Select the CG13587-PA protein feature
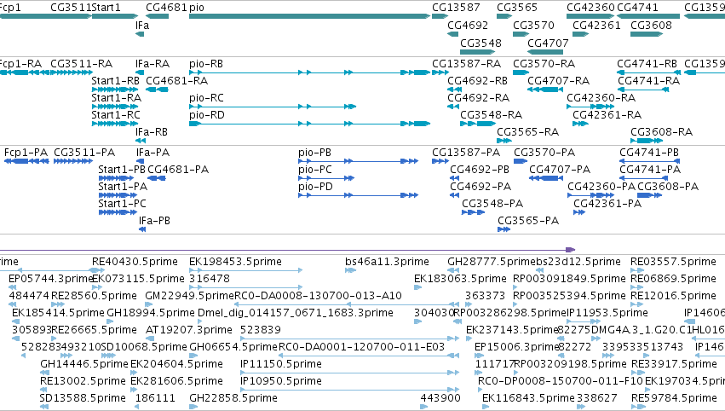Screen dimensions: 725x411 [x=440, y=161]
